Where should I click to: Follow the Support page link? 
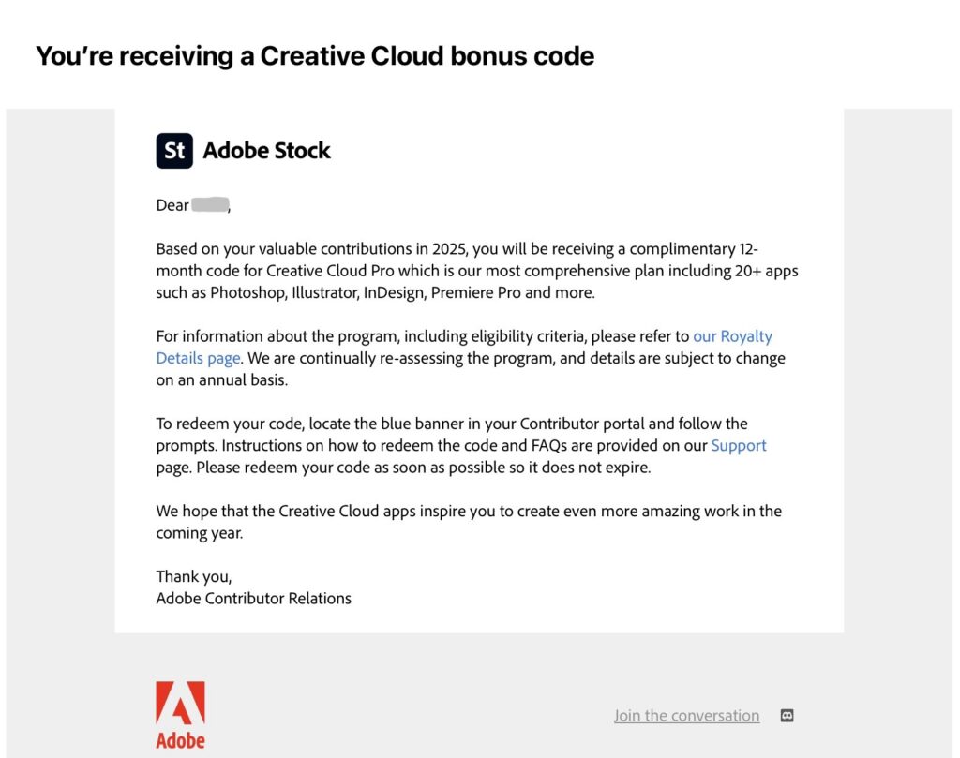pyautogui.click(x=739, y=446)
